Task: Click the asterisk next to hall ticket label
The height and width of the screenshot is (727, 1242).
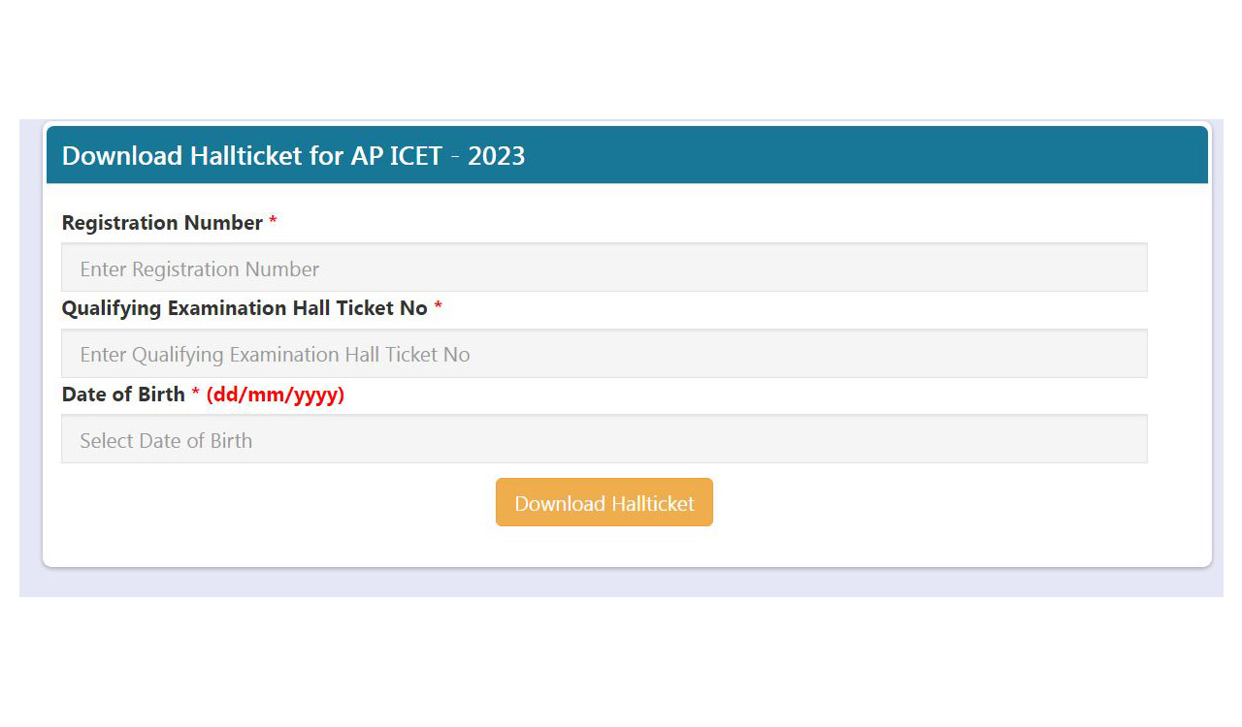Action: click(438, 307)
